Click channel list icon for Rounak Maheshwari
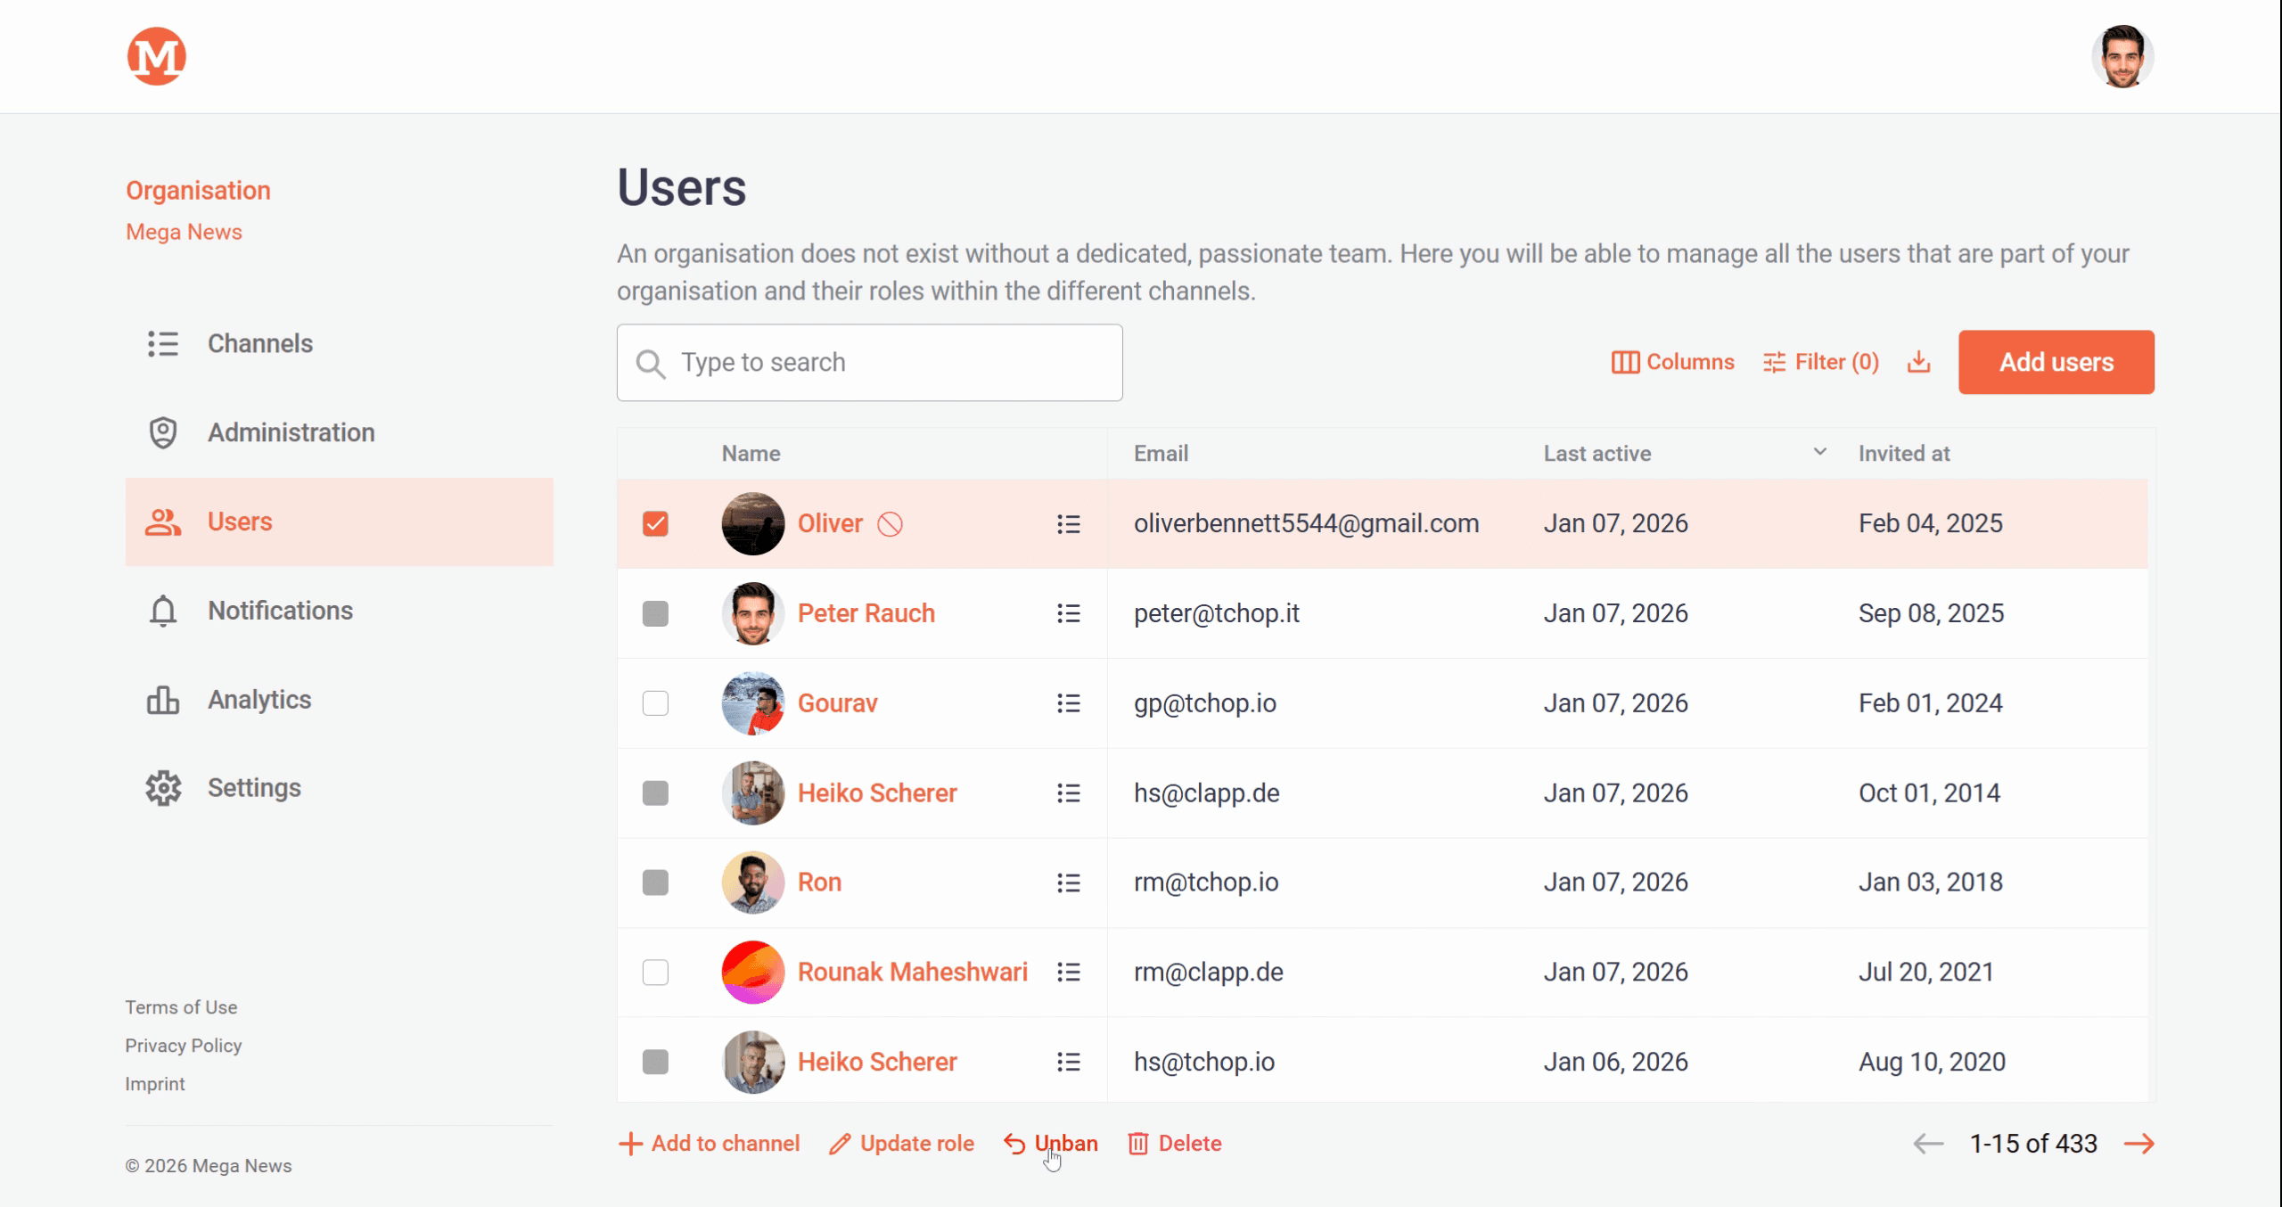The width and height of the screenshot is (2282, 1207). 1068,972
